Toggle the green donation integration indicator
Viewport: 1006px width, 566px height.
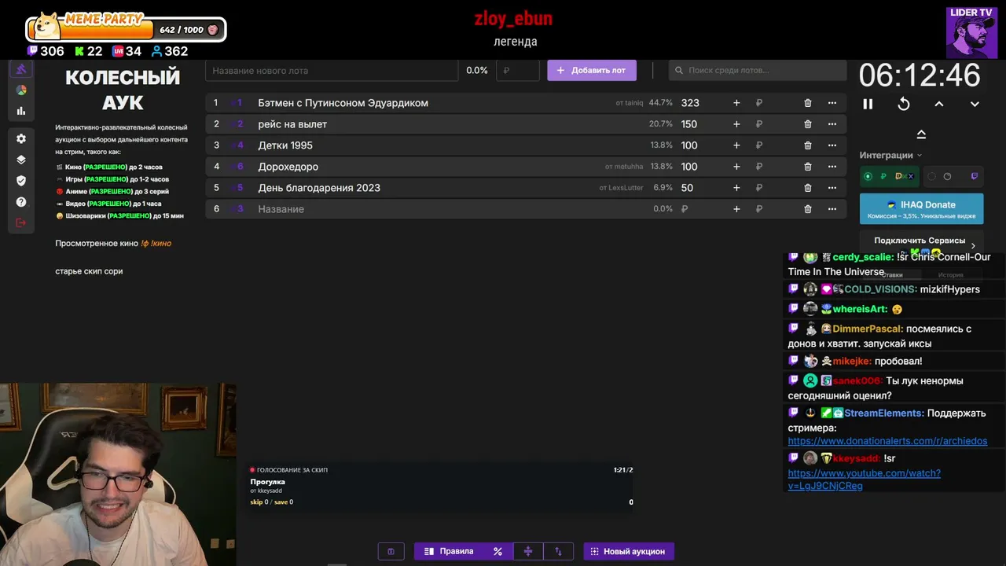pos(868,176)
